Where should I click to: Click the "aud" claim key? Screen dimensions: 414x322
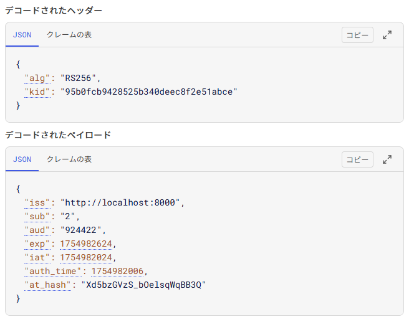click(37, 230)
